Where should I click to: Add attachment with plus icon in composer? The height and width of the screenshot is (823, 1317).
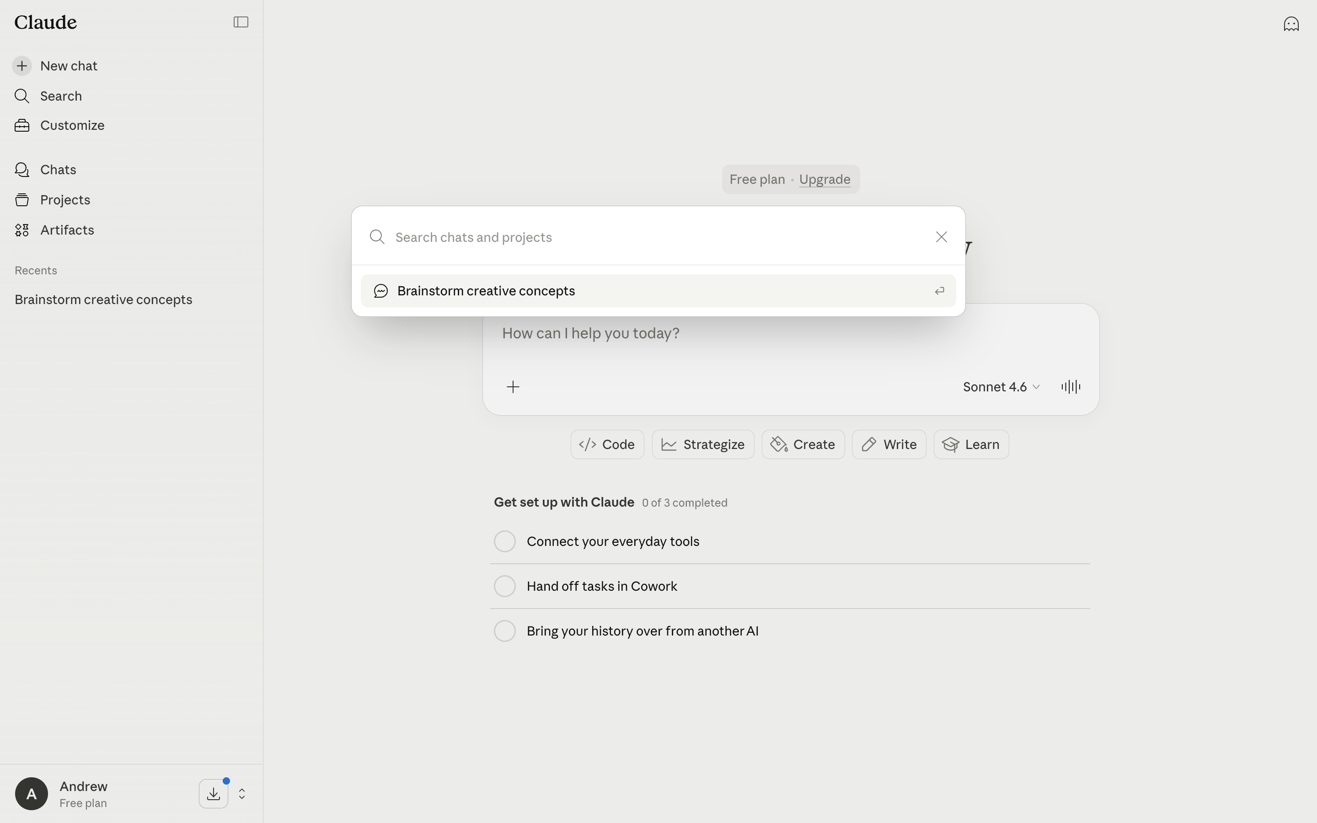click(513, 387)
